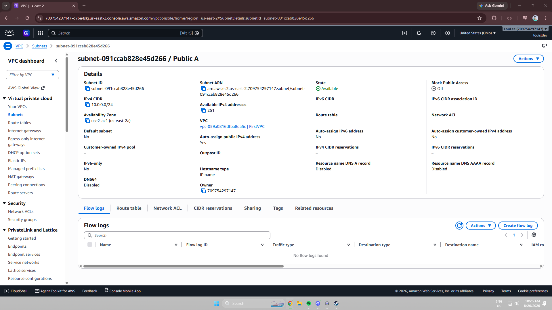Focus the AWS console Search box
The width and height of the screenshot is (552, 310).
[125, 33]
